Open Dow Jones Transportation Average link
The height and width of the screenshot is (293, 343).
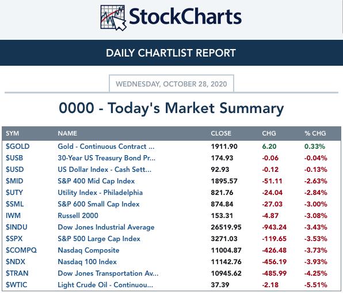pyautogui.click(x=108, y=273)
